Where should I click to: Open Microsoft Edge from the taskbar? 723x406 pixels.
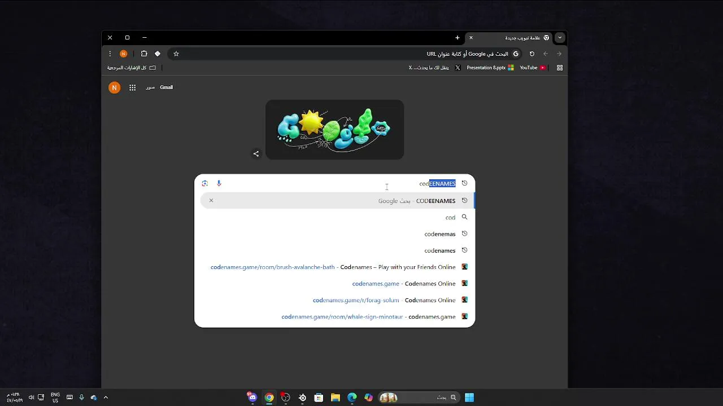tap(352, 398)
